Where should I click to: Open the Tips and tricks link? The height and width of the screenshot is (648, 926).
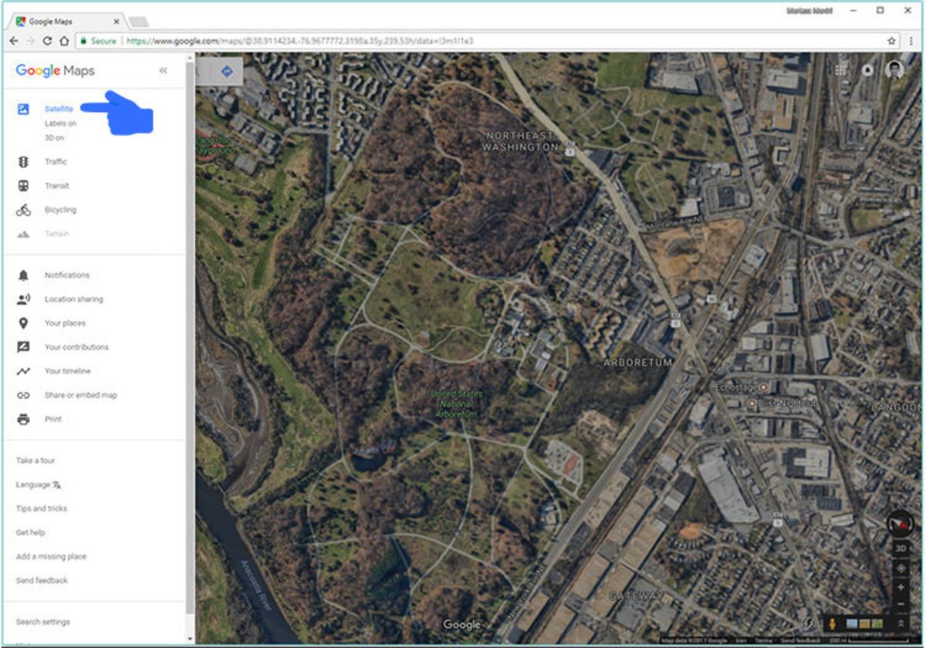coord(42,508)
